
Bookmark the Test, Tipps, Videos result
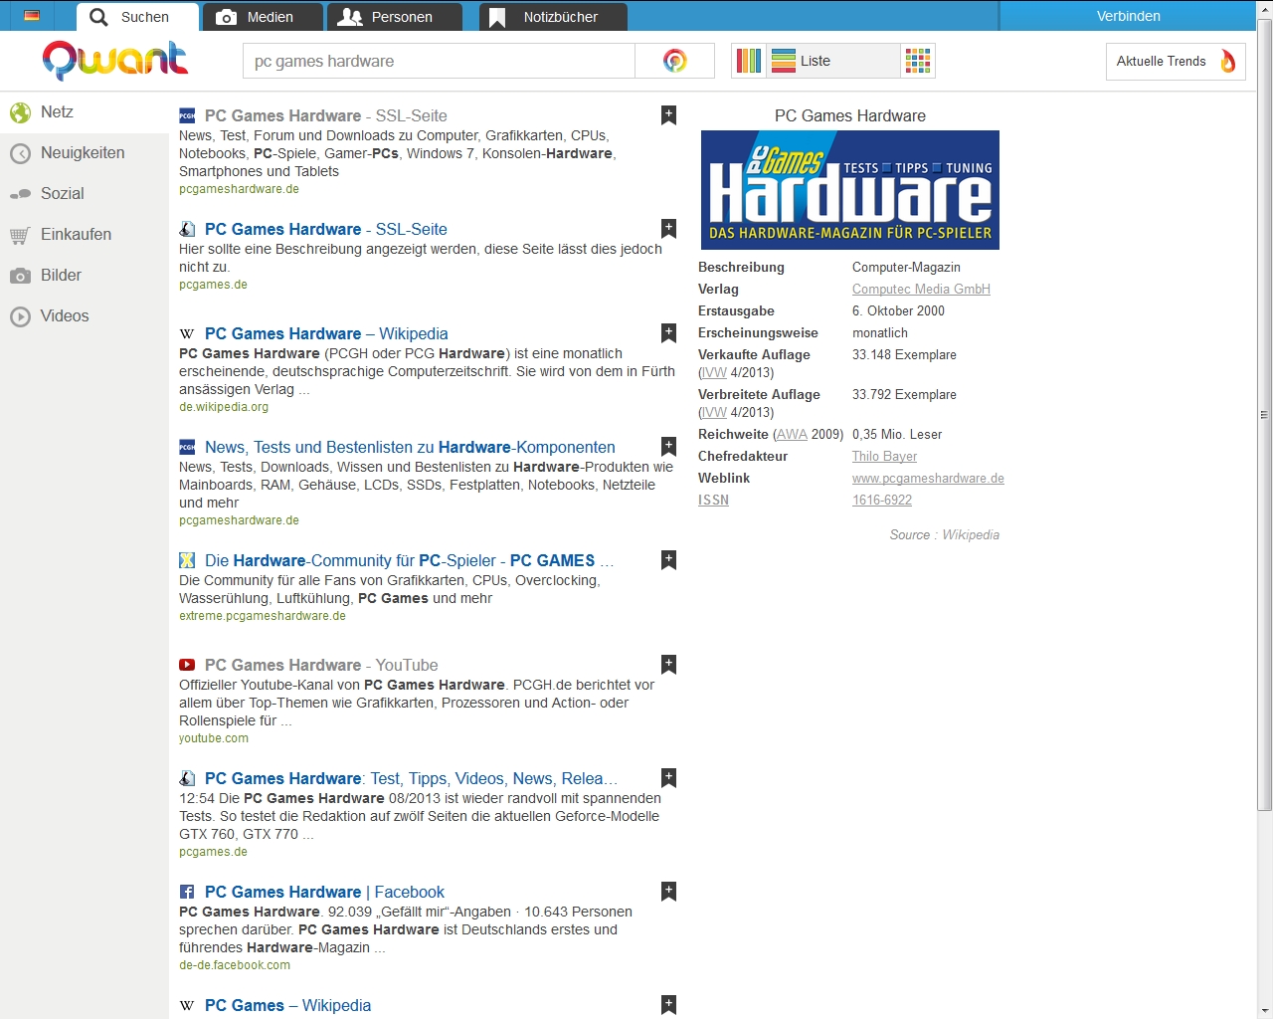click(x=669, y=778)
